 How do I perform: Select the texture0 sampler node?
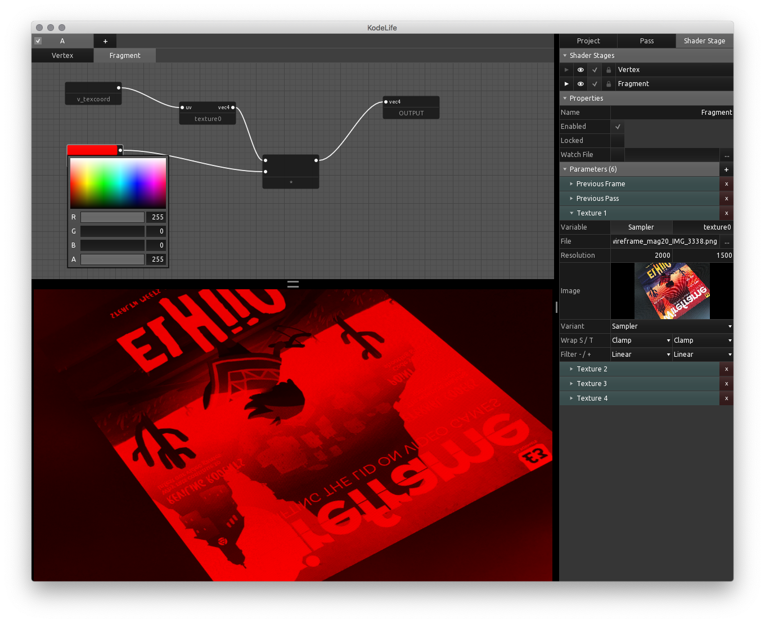208,113
